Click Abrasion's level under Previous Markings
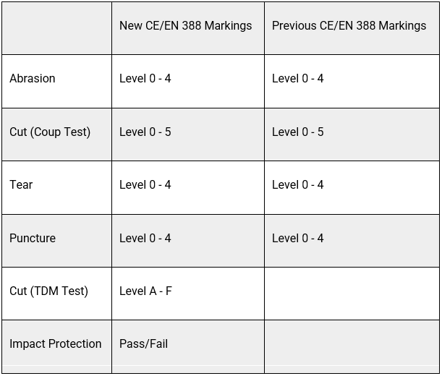Viewport: 442px width, 376px height. pos(298,79)
